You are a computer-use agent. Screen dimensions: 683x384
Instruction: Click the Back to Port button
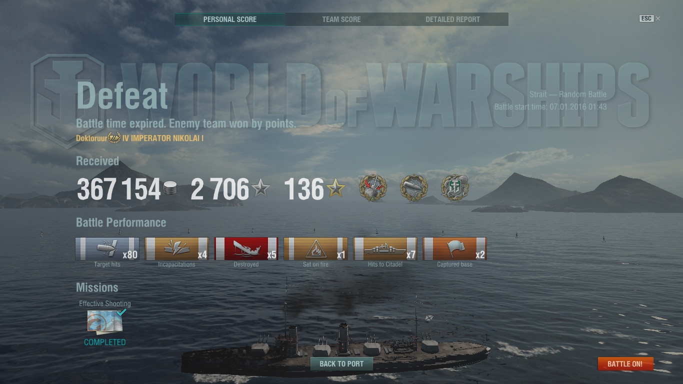click(x=341, y=363)
